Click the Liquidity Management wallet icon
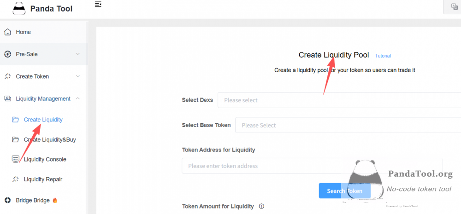Screen dimensions: 461x214 pos(8,98)
